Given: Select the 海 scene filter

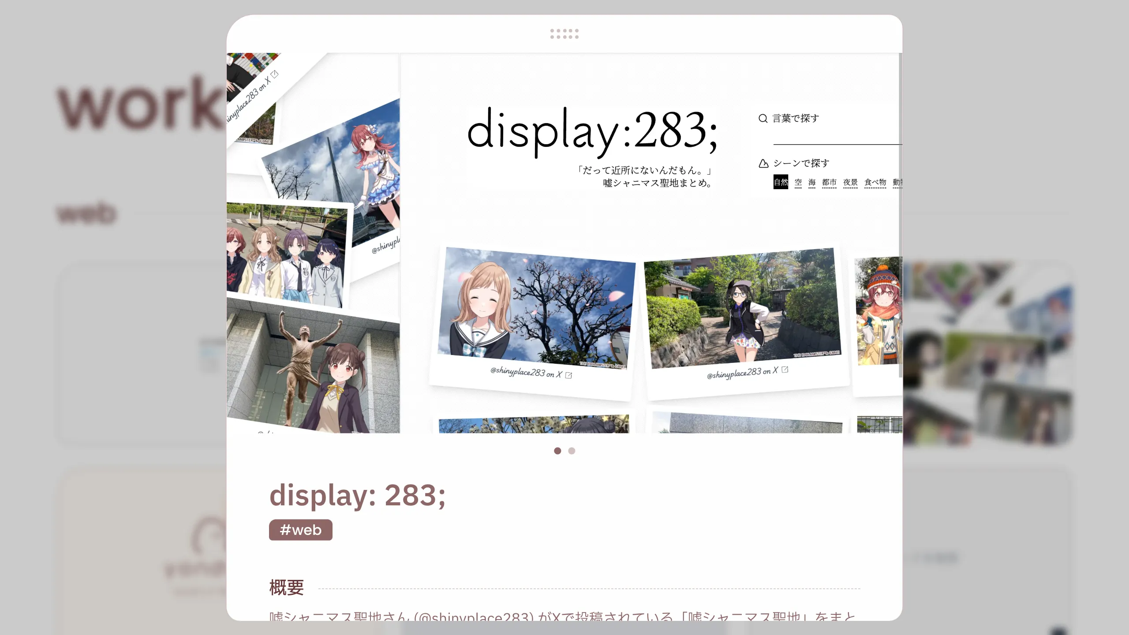Looking at the screenshot, I should click(x=812, y=182).
